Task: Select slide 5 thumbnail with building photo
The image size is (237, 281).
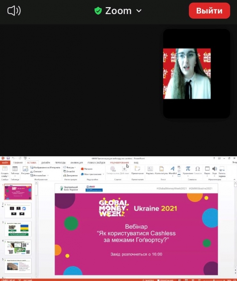Action: [18, 266]
